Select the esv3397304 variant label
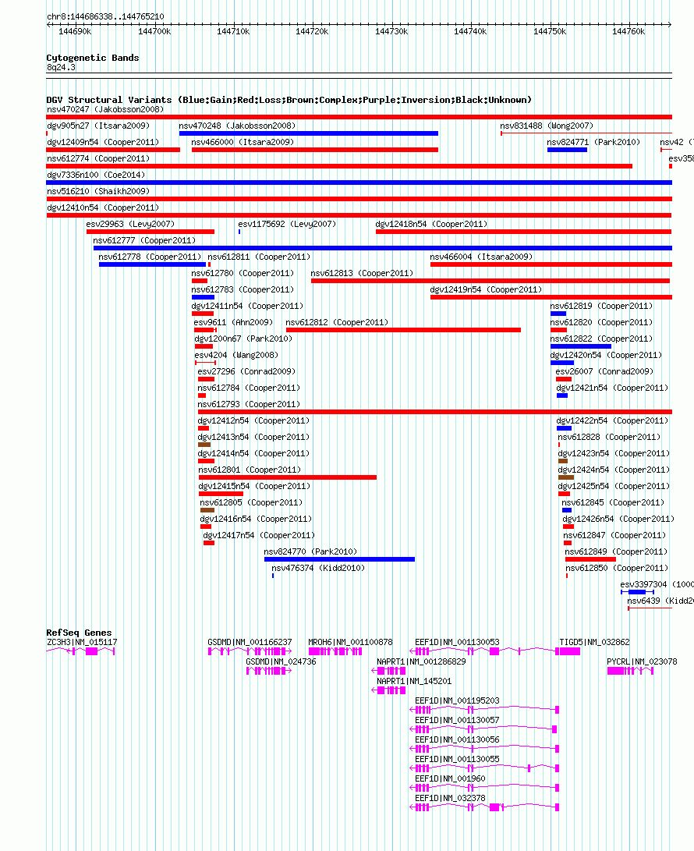The width and height of the screenshot is (694, 851). pos(657,584)
